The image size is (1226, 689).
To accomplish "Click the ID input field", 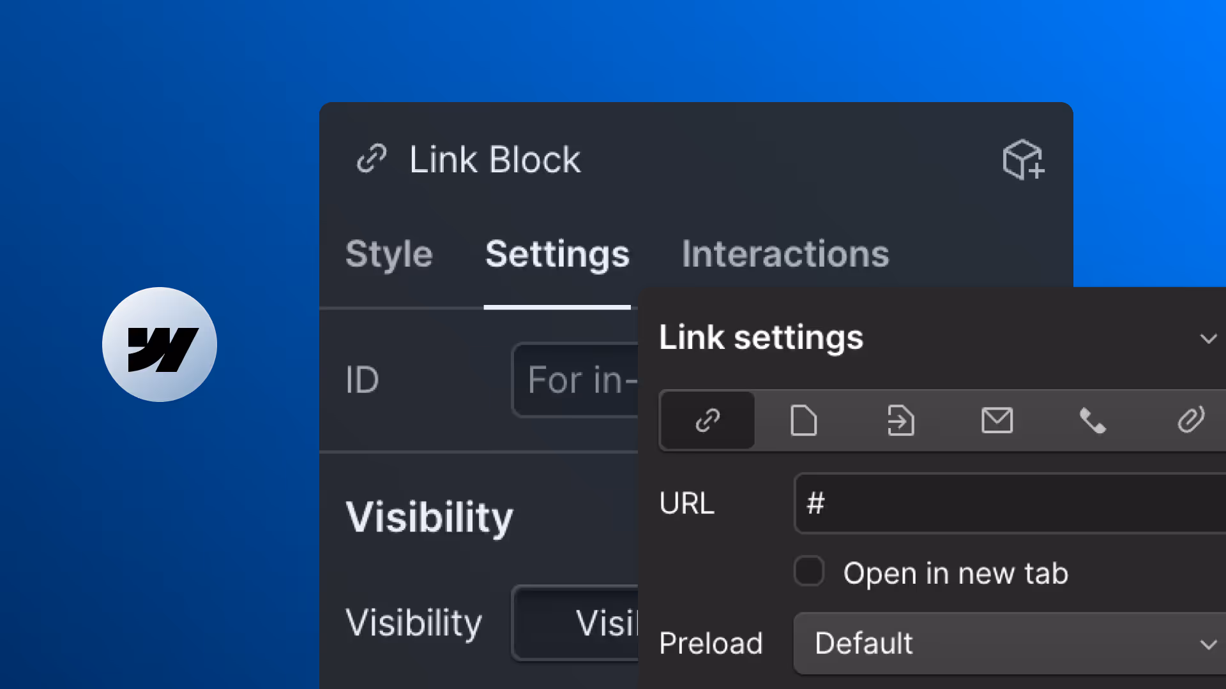I will pos(576,380).
